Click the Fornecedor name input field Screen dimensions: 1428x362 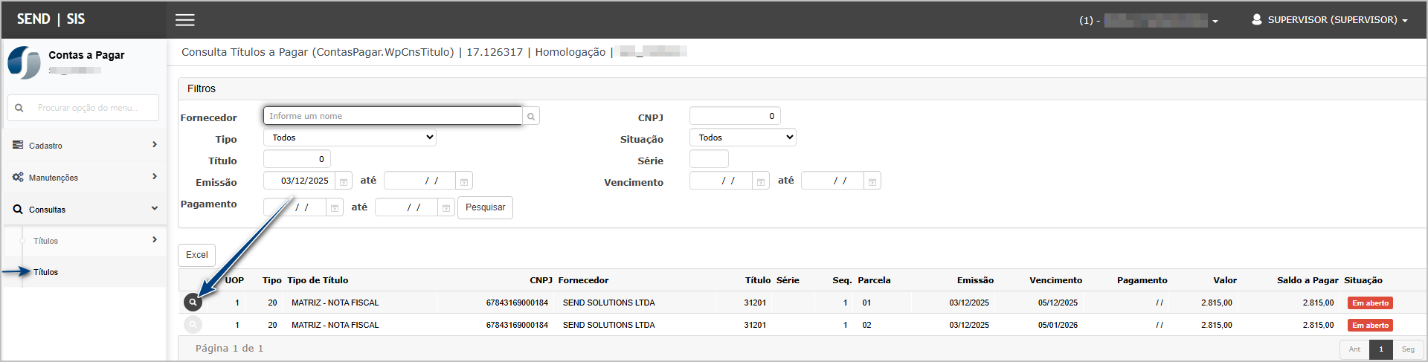393,116
